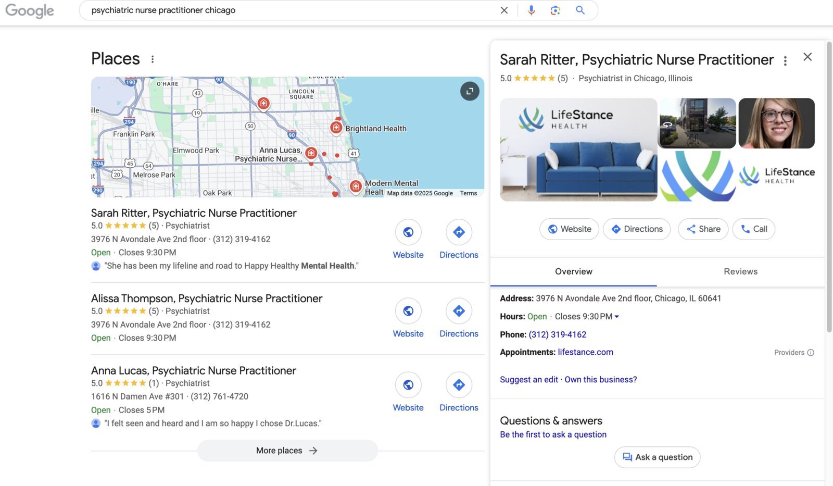Share this business listing
This screenshot has width=833, height=486.
(x=703, y=229)
